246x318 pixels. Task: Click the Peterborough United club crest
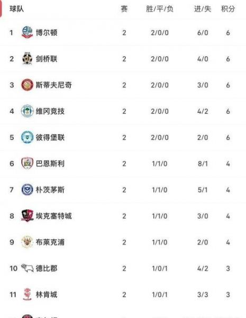click(27, 137)
